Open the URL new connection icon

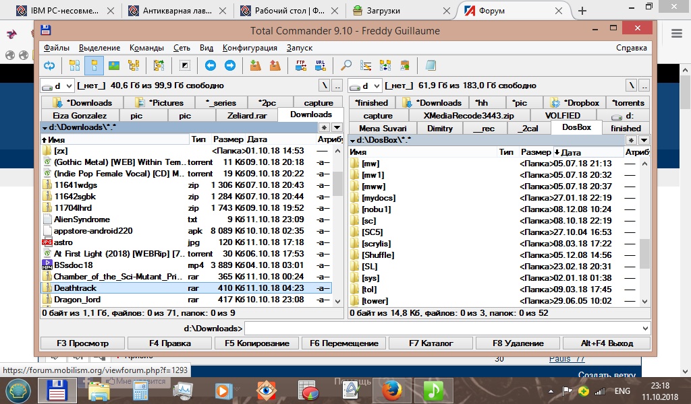(x=321, y=65)
